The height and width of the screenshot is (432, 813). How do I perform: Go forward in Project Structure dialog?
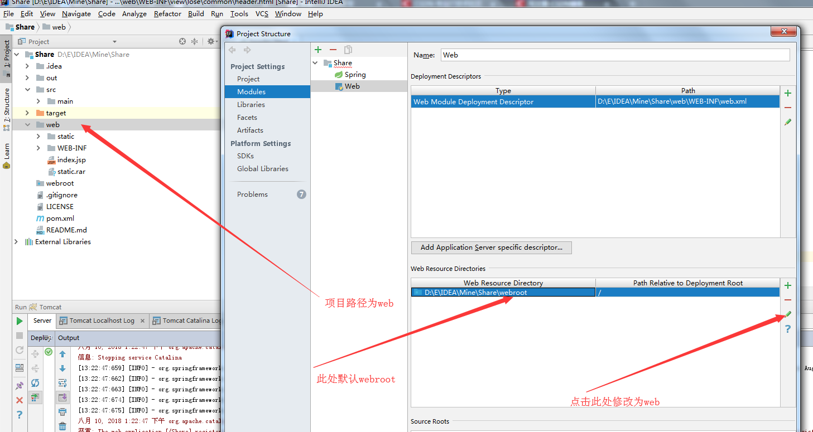[x=247, y=50]
